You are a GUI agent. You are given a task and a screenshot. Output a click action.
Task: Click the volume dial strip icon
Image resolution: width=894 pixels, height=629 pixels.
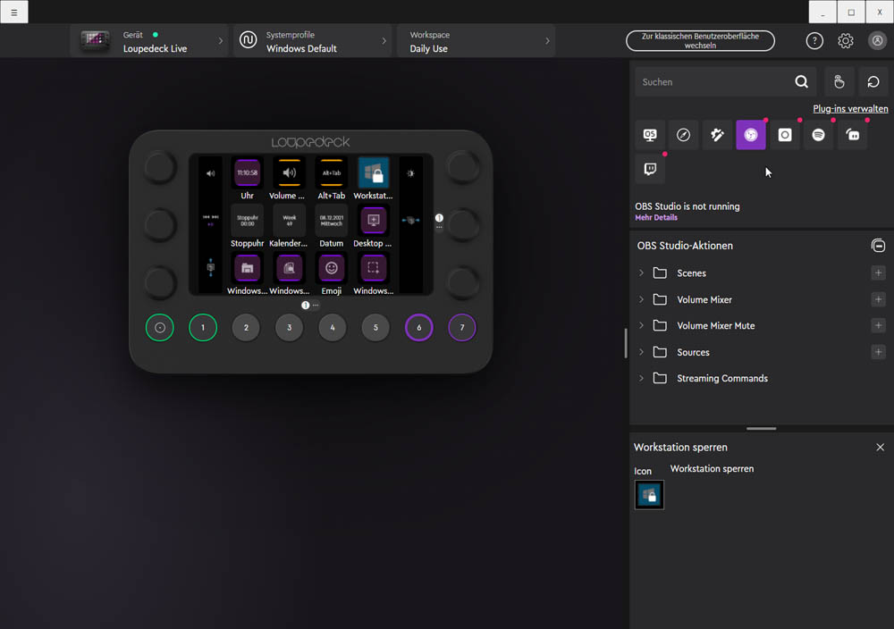[x=211, y=173]
